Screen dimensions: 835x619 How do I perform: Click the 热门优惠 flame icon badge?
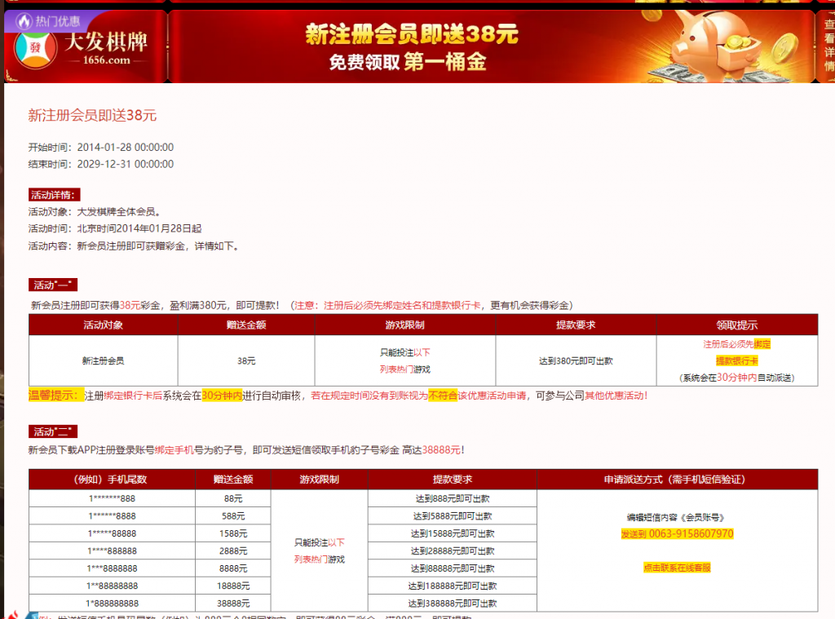pyautogui.click(x=48, y=21)
